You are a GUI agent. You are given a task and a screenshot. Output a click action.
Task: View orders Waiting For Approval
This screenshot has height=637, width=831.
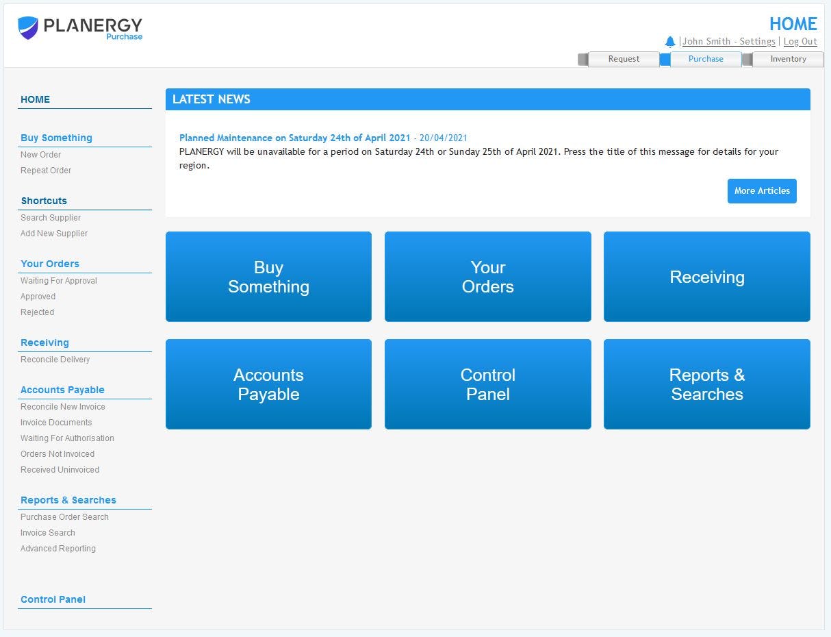(58, 280)
